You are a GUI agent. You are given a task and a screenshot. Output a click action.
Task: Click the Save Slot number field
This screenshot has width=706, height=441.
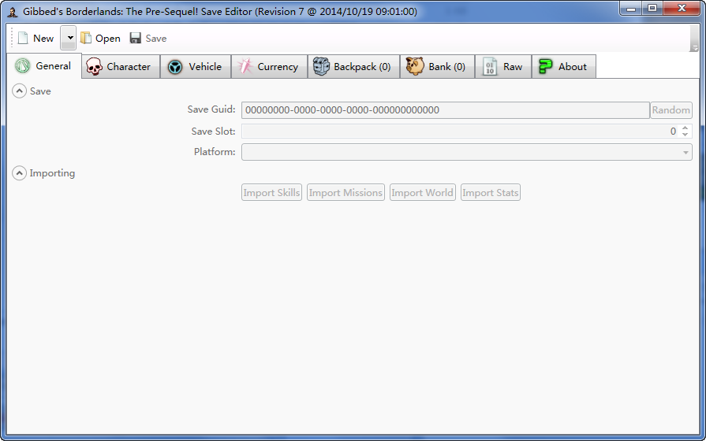coord(460,132)
